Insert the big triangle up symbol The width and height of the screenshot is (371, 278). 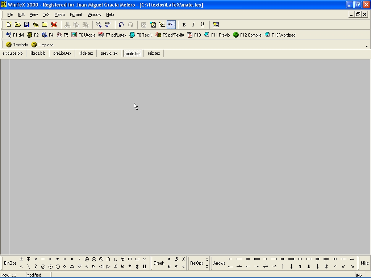(72, 267)
